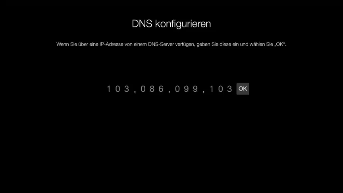Select middle "9" of third octet 099
The height and width of the screenshot is (193, 343).
click(186, 89)
